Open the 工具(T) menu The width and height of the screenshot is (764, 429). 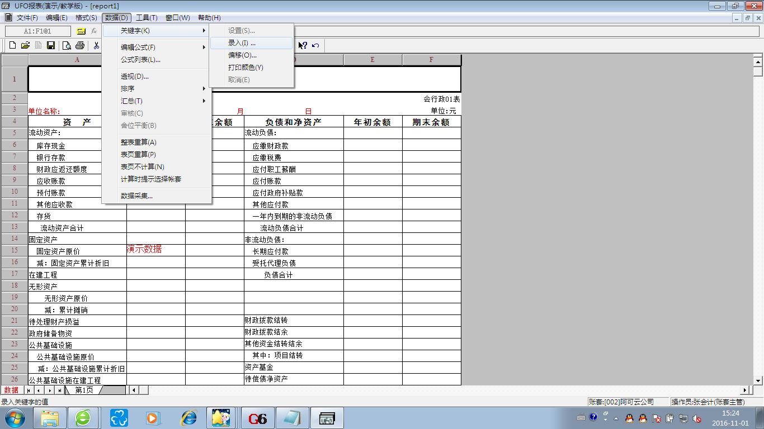point(147,18)
